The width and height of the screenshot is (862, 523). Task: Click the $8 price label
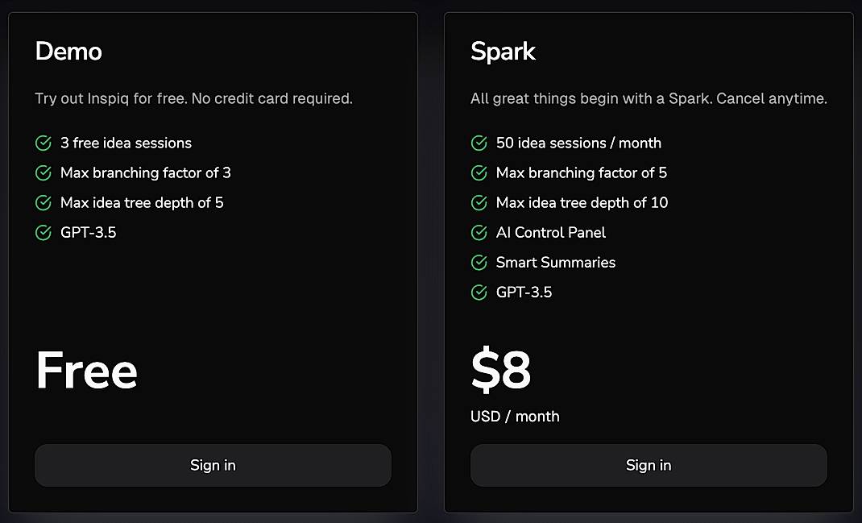click(501, 371)
